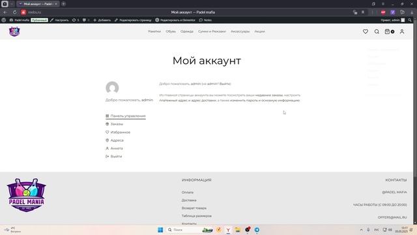
Task: Open the Сумки и Рюкзаки menu item
Action: pos(212,31)
